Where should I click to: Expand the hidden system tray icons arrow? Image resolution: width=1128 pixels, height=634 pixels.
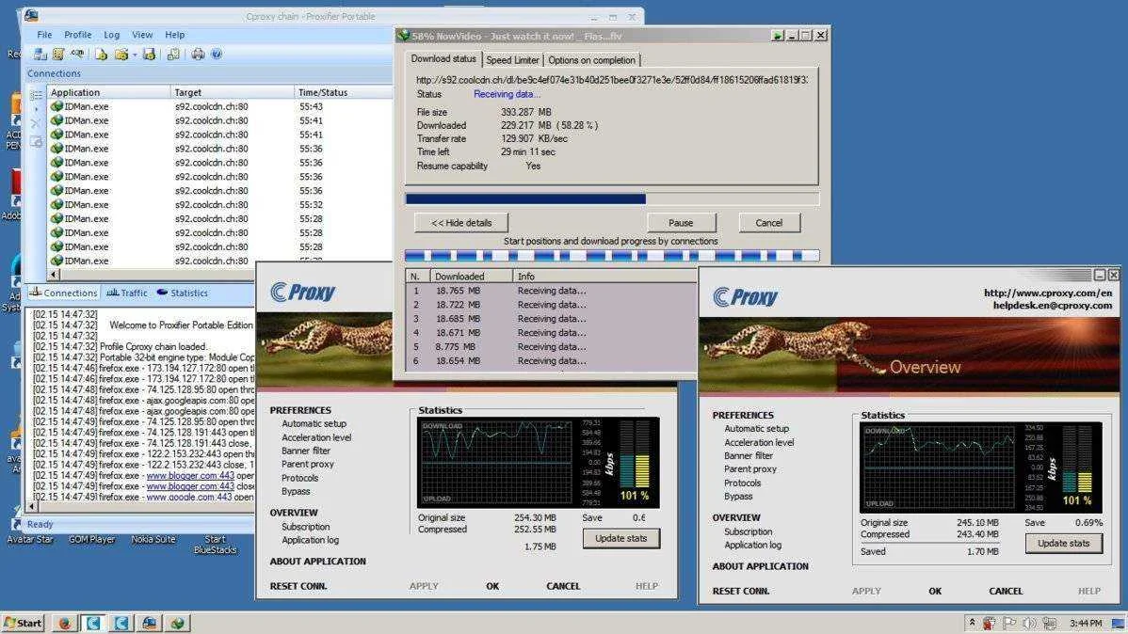[972, 623]
